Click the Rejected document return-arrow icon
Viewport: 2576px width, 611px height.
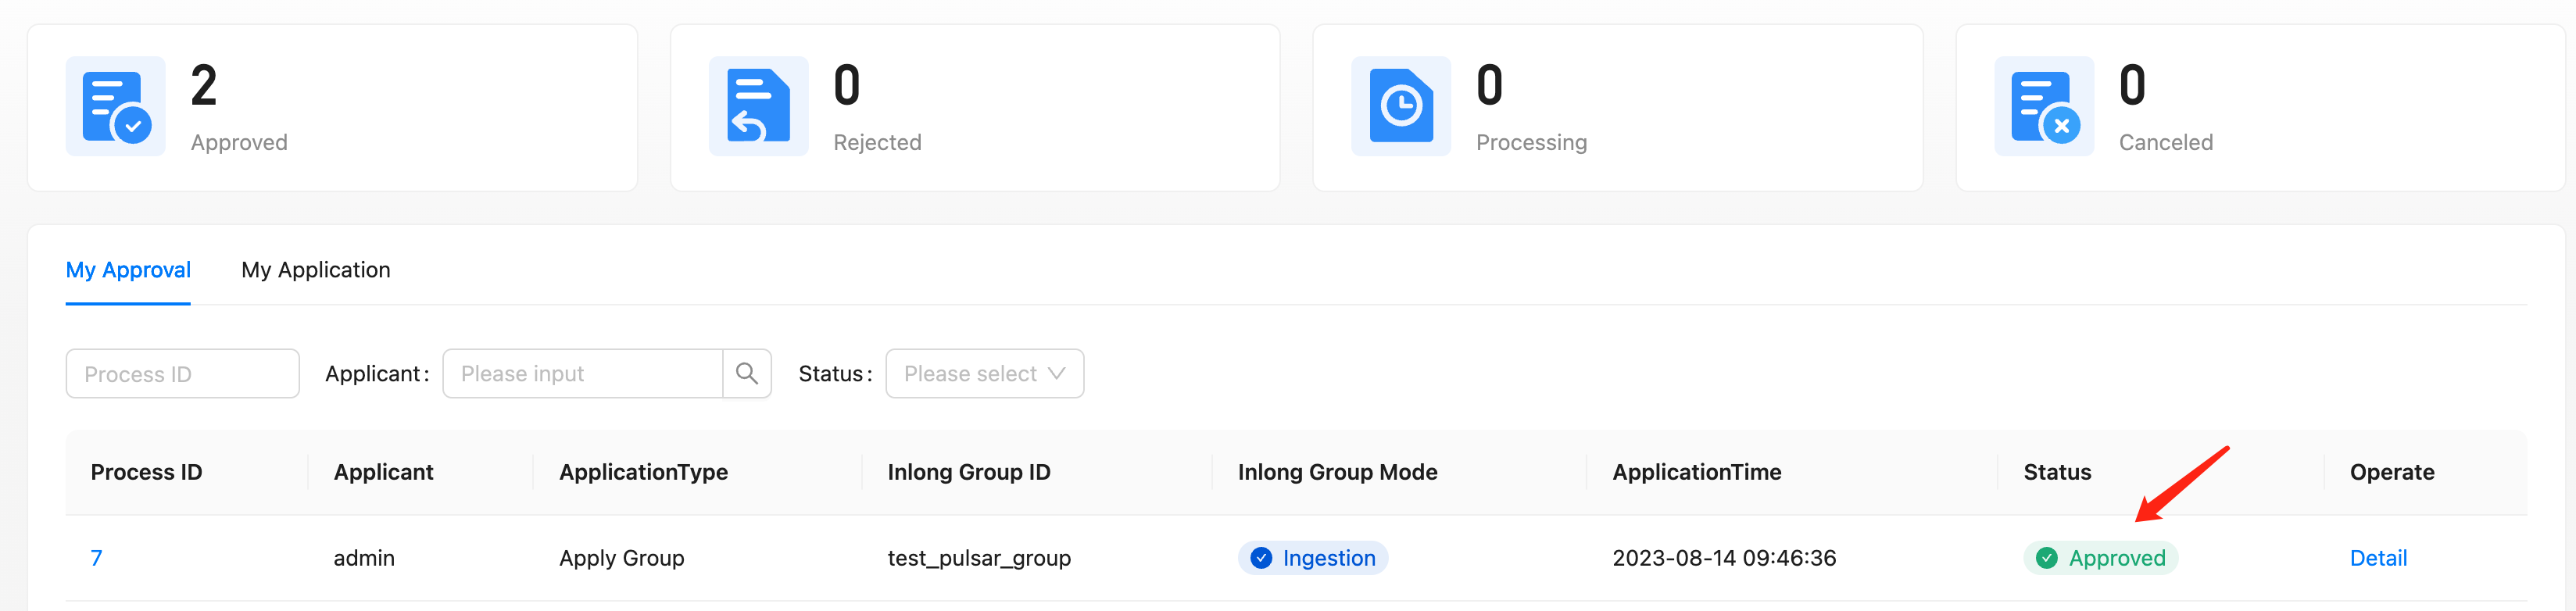point(758,107)
